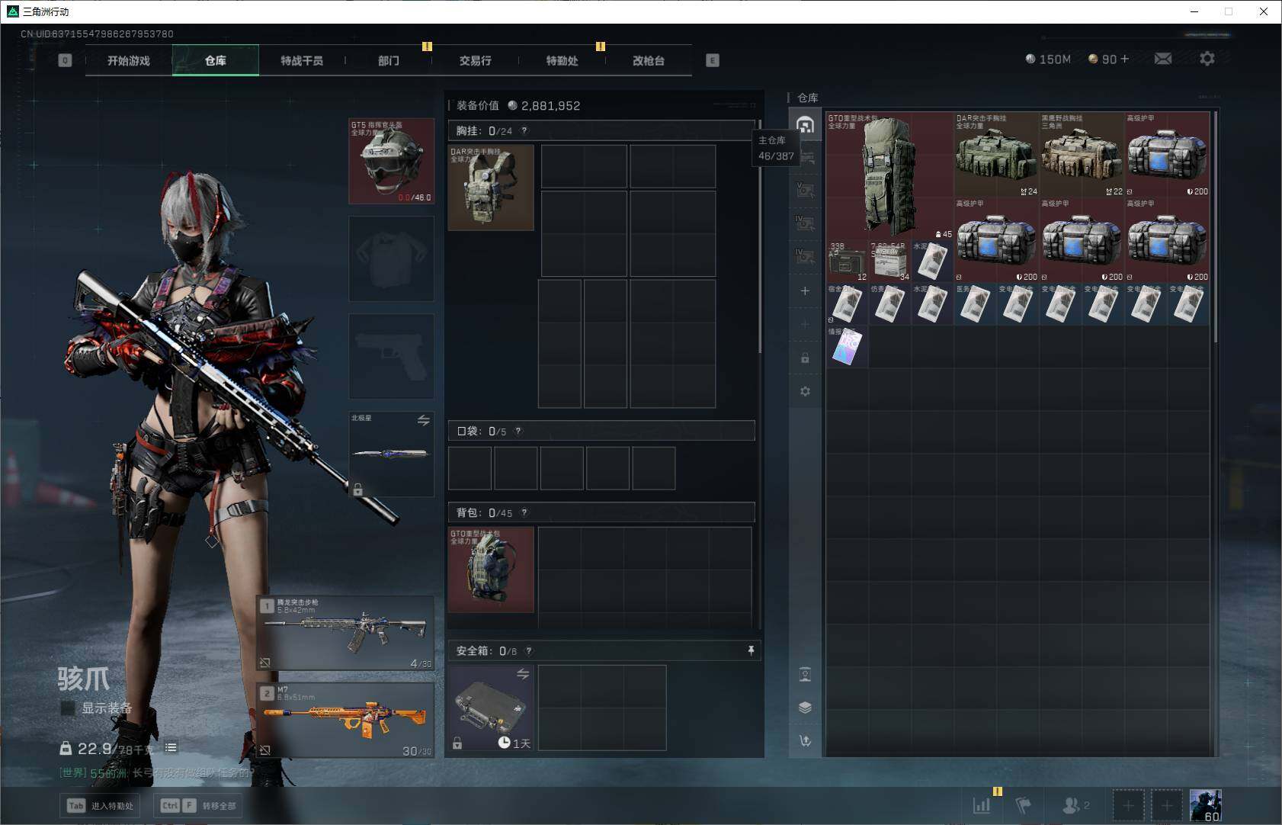The width and height of the screenshot is (1282, 825).
Task: Switch to the 特战干员 tab
Action: (x=302, y=60)
